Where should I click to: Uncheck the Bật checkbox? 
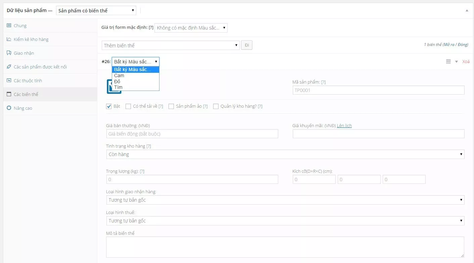pos(109,106)
